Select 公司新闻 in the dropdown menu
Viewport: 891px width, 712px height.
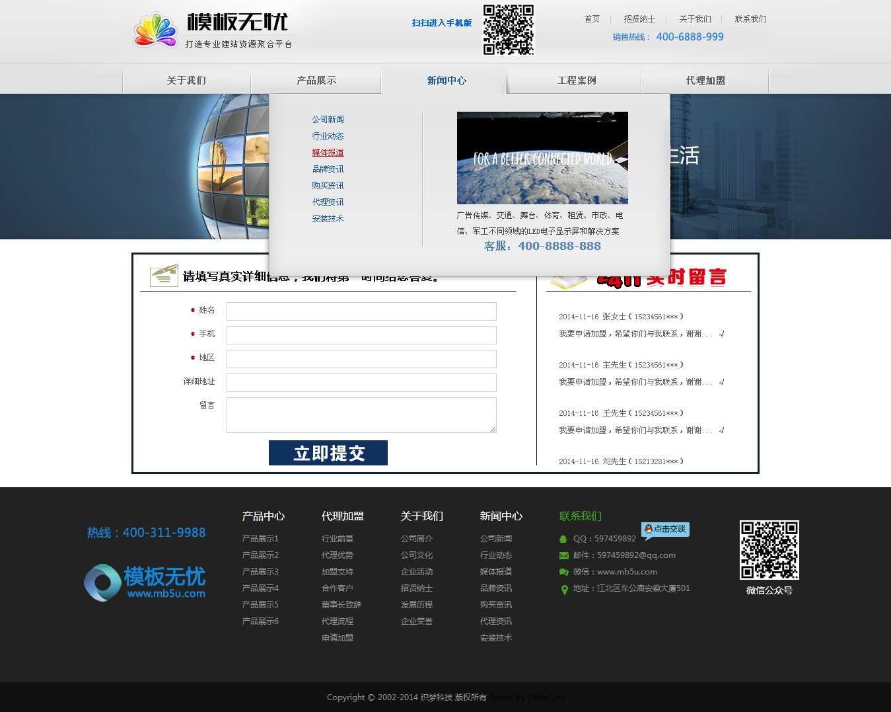[x=328, y=120]
